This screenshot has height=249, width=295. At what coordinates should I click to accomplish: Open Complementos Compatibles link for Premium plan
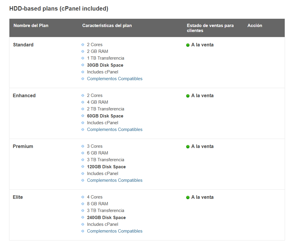[114, 180]
